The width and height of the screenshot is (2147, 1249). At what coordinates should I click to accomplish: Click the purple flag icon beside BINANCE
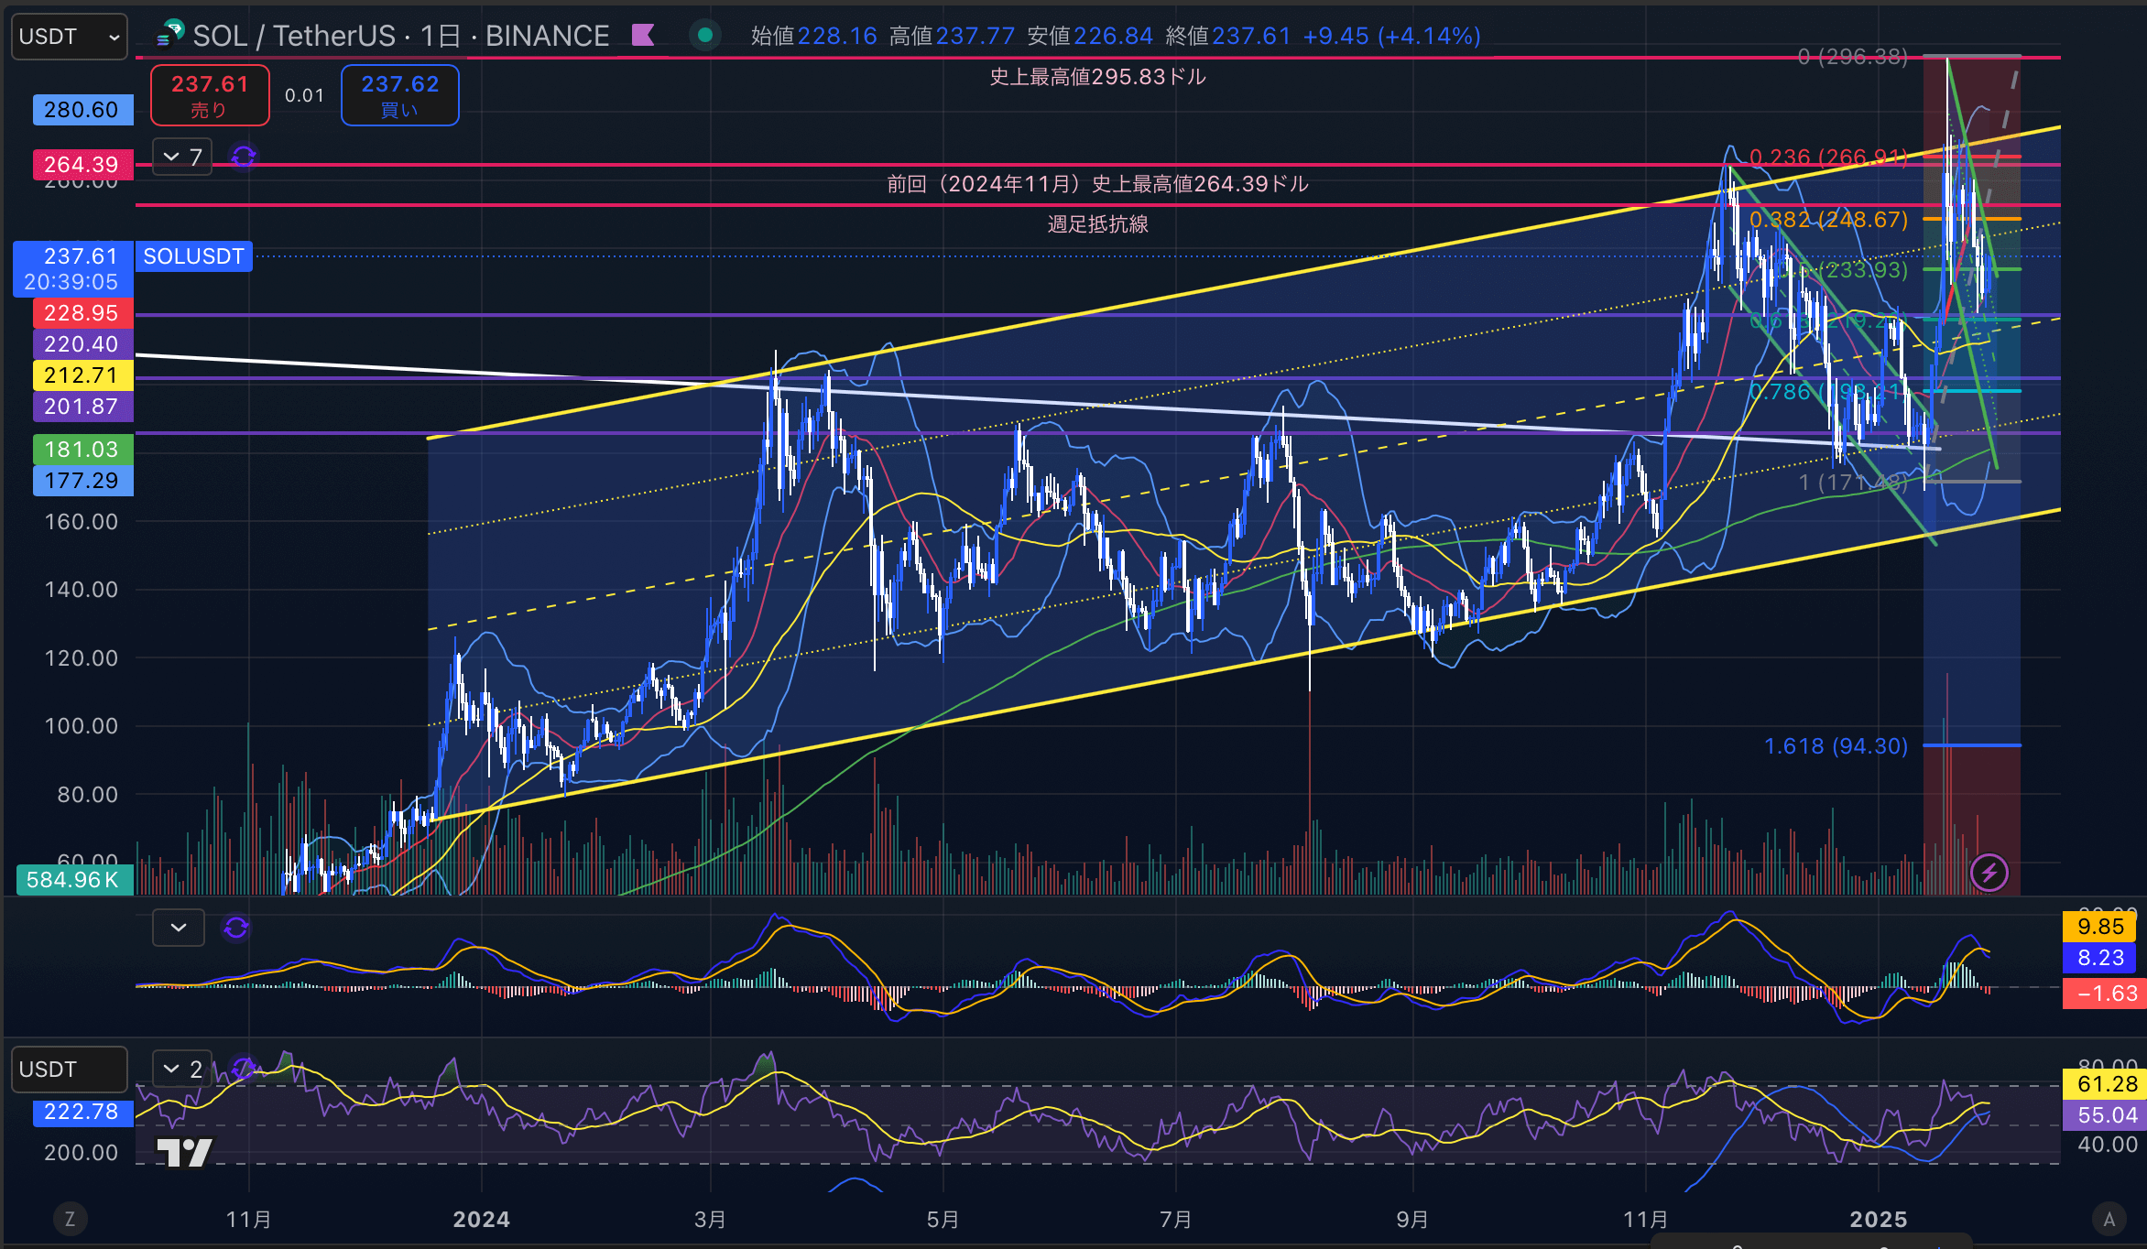click(643, 36)
